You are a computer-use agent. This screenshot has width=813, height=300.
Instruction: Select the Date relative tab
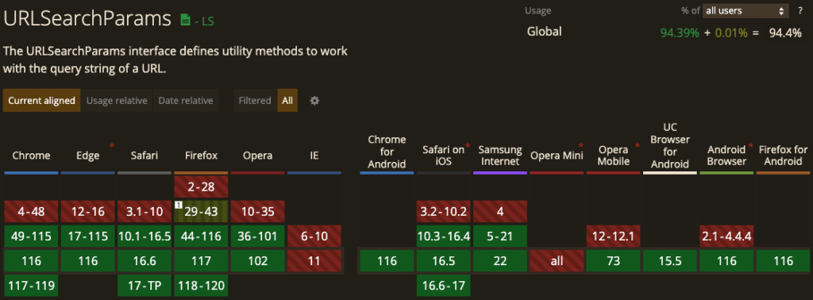tap(186, 101)
